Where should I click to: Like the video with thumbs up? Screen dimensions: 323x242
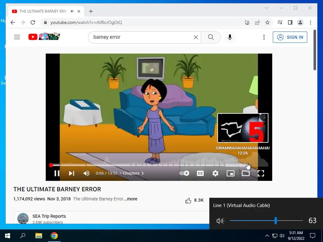click(x=188, y=200)
